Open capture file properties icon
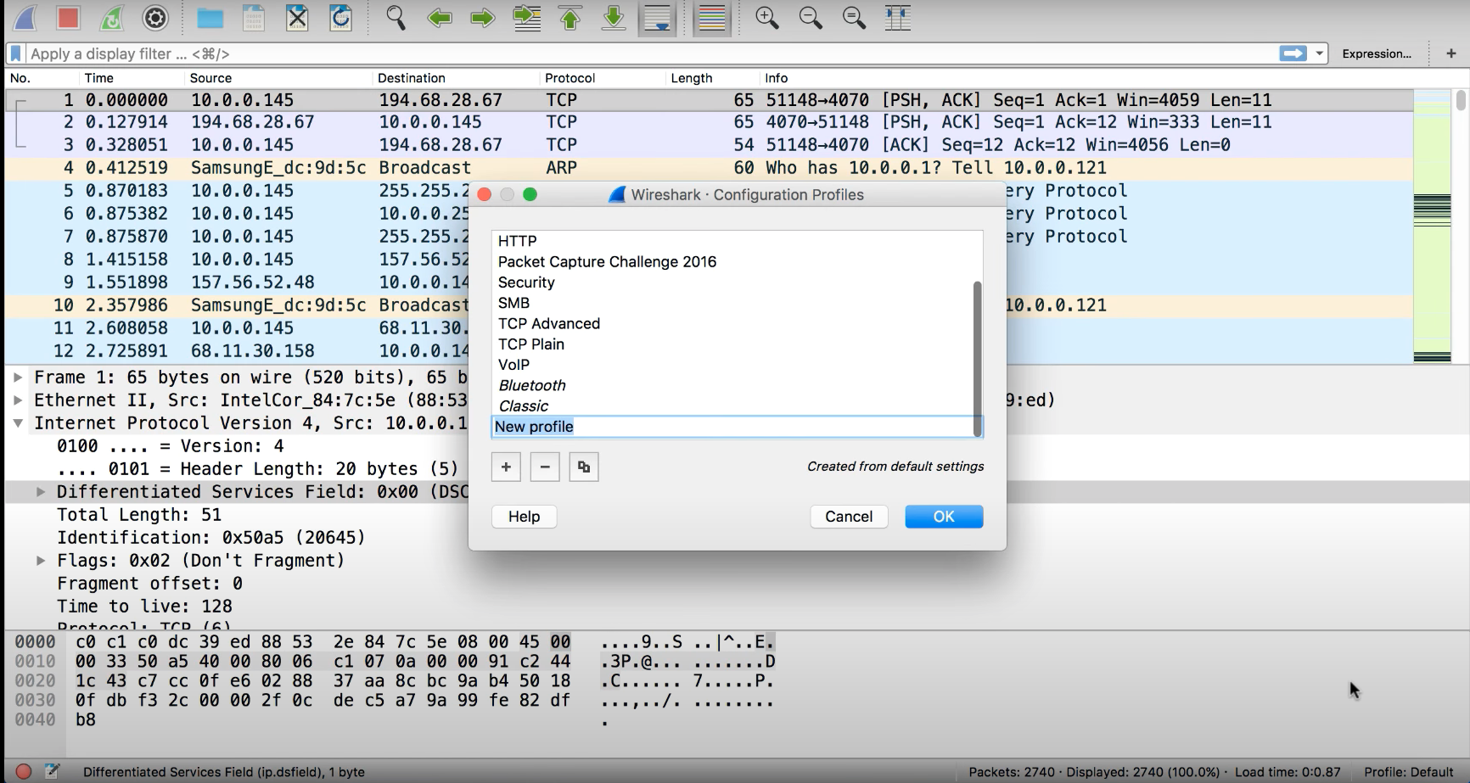Image resolution: width=1470 pixels, height=783 pixels. point(52,771)
